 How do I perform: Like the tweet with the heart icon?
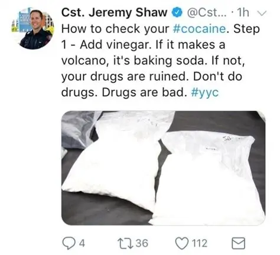coord(182,243)
